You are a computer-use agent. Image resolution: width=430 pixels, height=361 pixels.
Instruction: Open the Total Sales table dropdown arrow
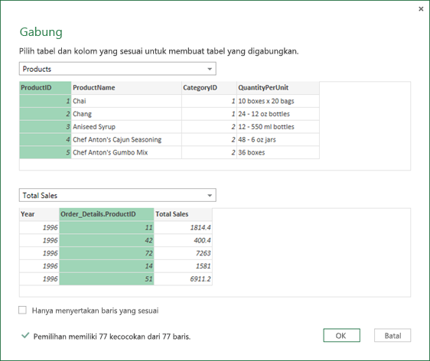click(x=210, y=196)
